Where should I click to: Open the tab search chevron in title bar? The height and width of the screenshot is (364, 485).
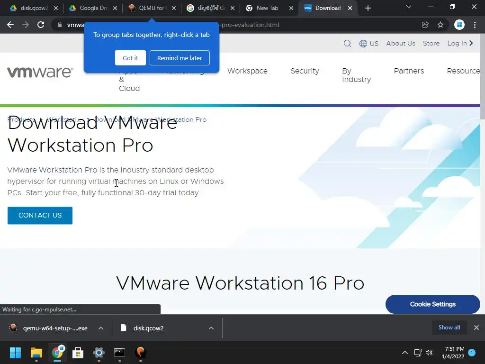coord(409,7)
